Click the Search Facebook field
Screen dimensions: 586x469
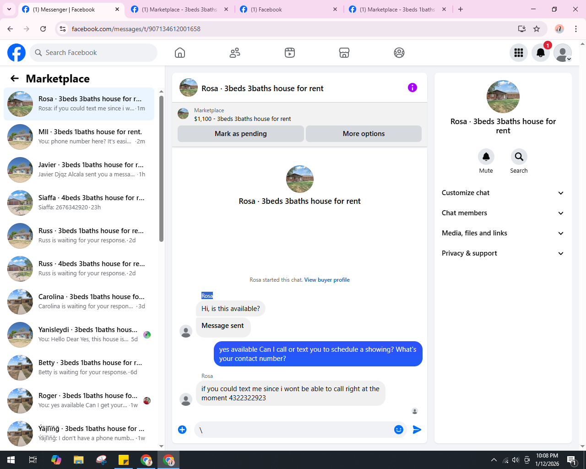tap(93, 53)
